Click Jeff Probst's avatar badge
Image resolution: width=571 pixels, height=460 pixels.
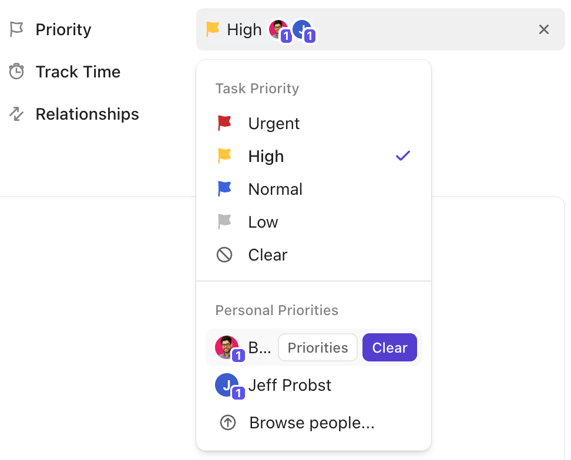[226, 385]
